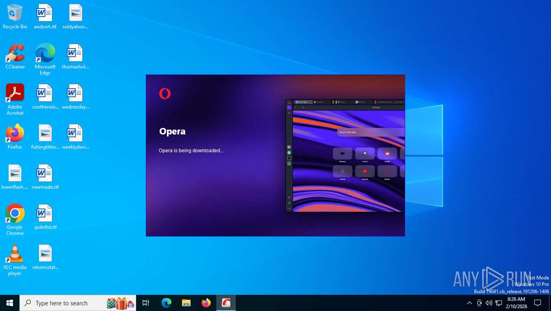Click the gift search highlights icon
The width and height of the screenshot is (551, 311).
(x=120, y=303)
